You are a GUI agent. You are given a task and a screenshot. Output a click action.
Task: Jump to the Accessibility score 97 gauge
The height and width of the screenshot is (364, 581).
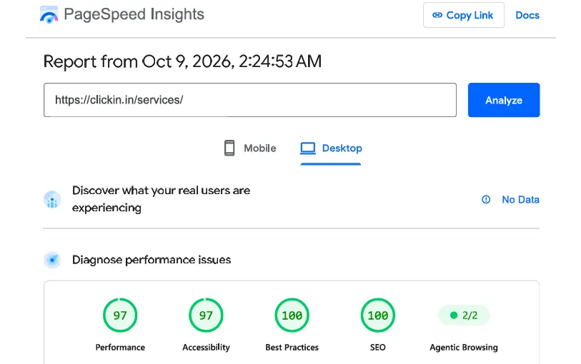pos(206,315)
